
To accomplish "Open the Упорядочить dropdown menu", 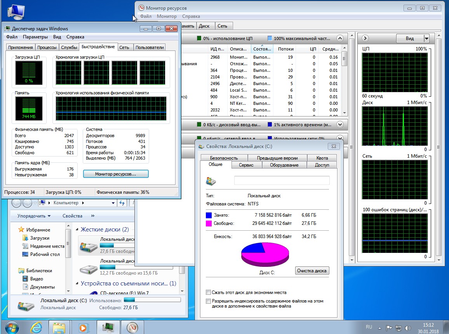I will 34,216.
